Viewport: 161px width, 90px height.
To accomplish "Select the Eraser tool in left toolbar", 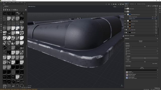I will coord(1,8).
